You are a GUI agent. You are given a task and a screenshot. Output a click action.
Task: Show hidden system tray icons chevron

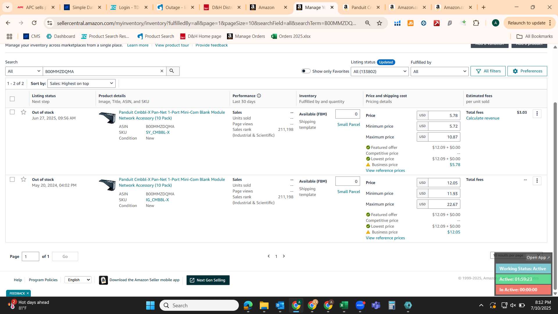(x=481, y=305)
